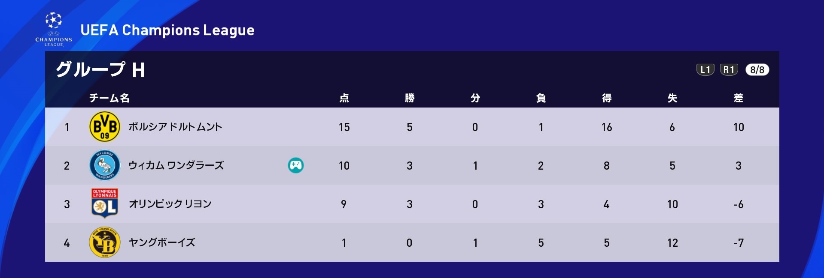Select the ボルシア ドルトムント team name
This screenshot has height=278, width=824.
tap(175, 127)
